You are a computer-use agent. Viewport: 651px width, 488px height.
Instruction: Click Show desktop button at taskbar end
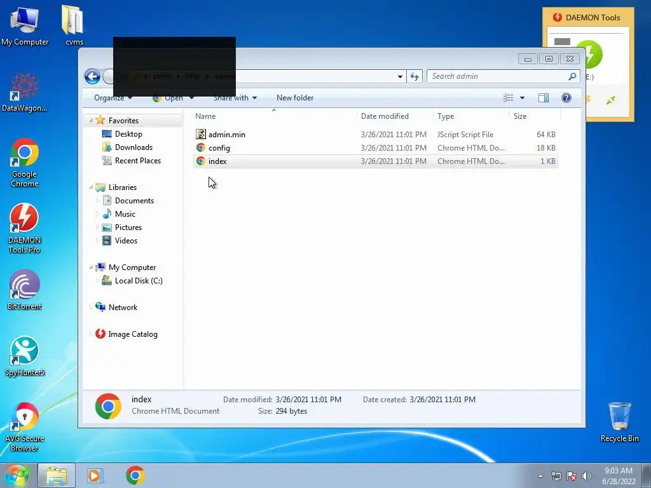(647, 475)
